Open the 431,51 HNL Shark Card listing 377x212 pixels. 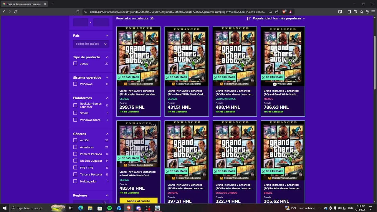click(x=186, y=72)
